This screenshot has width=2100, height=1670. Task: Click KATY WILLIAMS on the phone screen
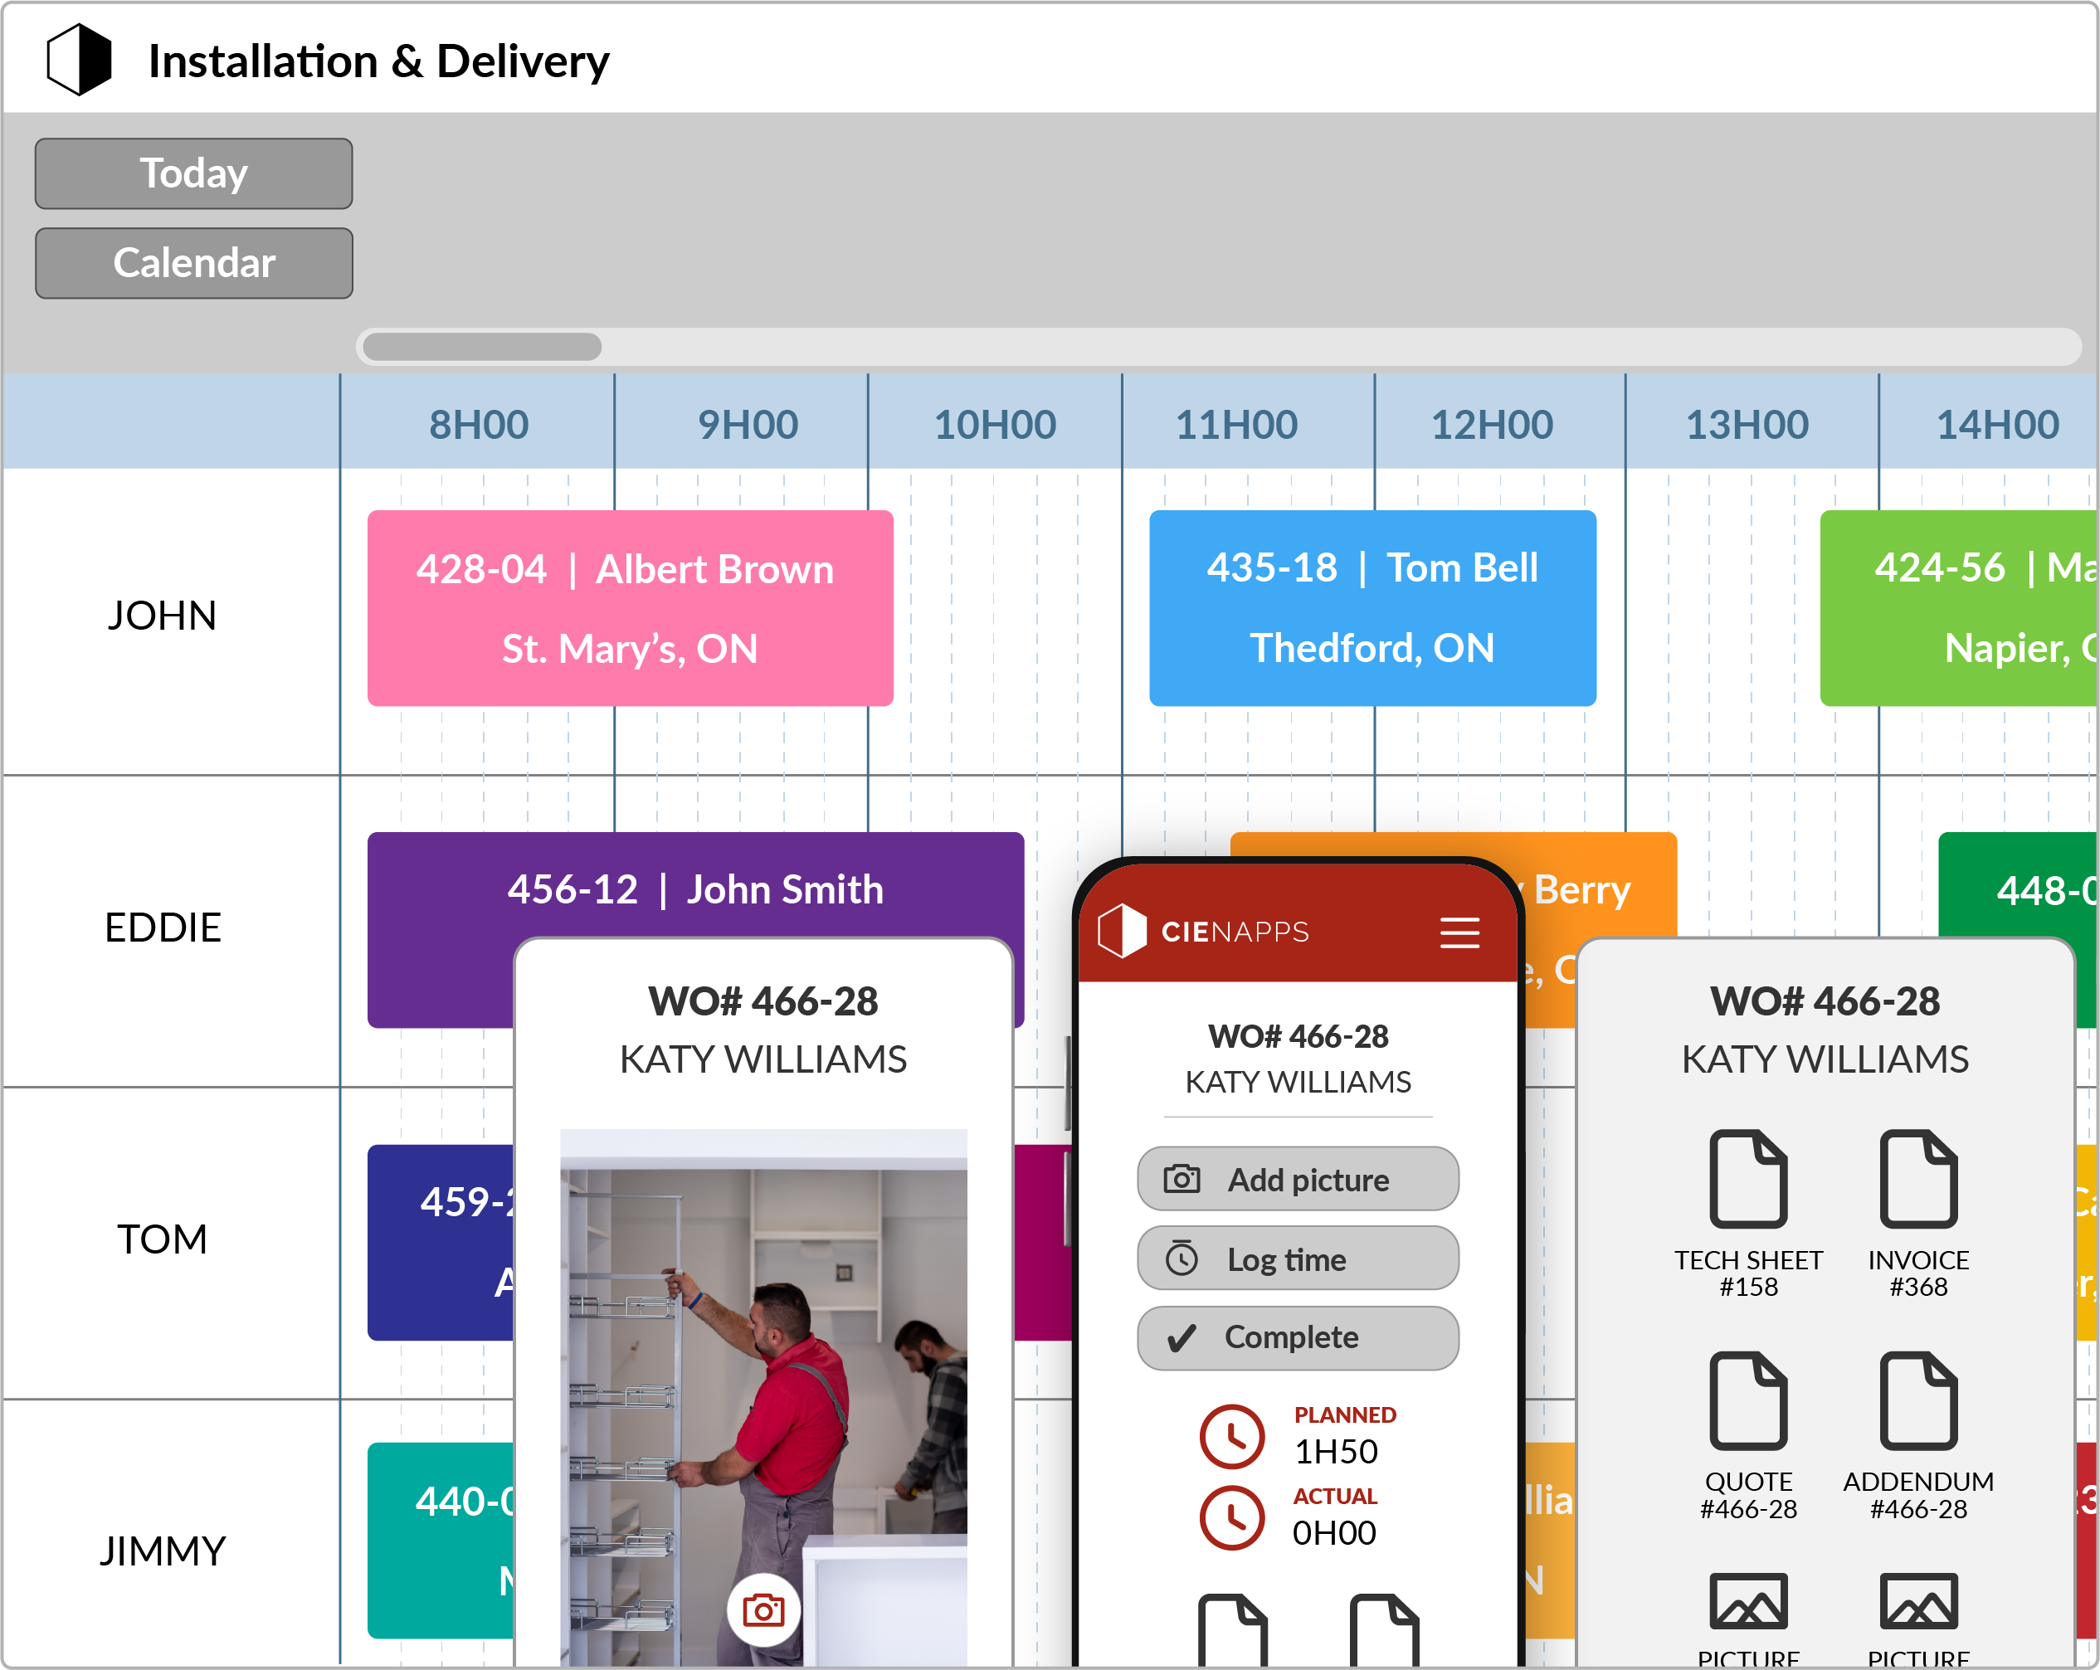1298,1082
